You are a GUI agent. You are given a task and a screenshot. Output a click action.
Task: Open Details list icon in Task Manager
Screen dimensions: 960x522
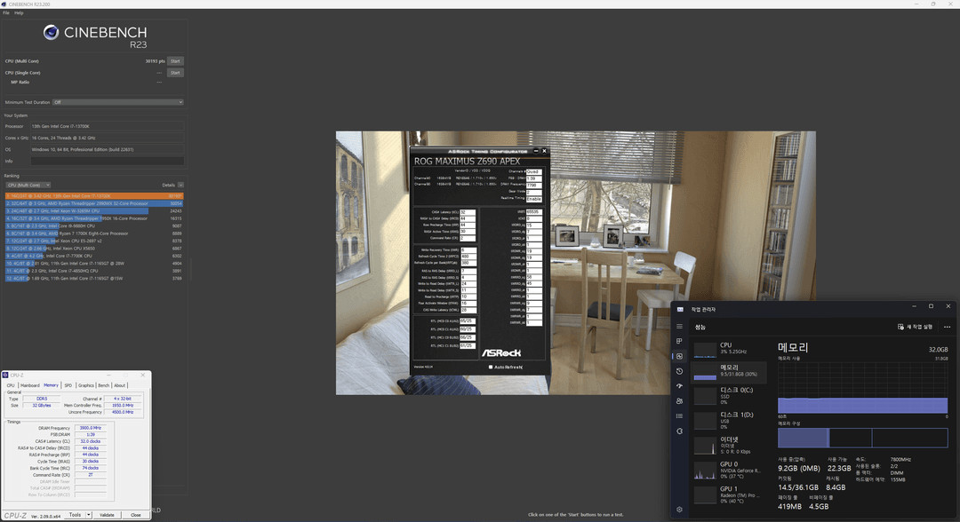coord(679,415)
